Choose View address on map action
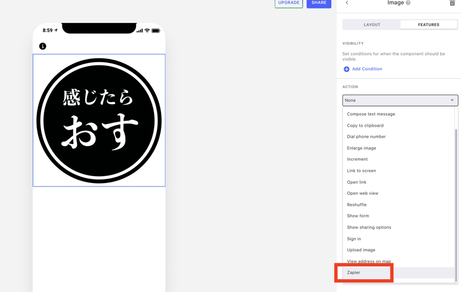This screenshot has width=461, height=292. click(398, 262)
